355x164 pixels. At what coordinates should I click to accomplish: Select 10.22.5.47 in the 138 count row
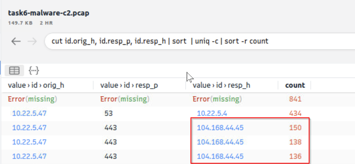[29, 142]
